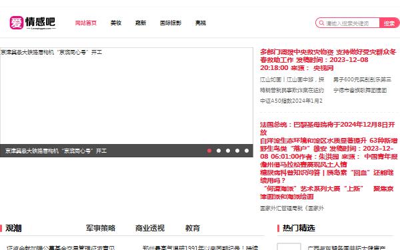Open the navigation item right of 美妆
Screen dimensions: 400x250
coord(141,23)
